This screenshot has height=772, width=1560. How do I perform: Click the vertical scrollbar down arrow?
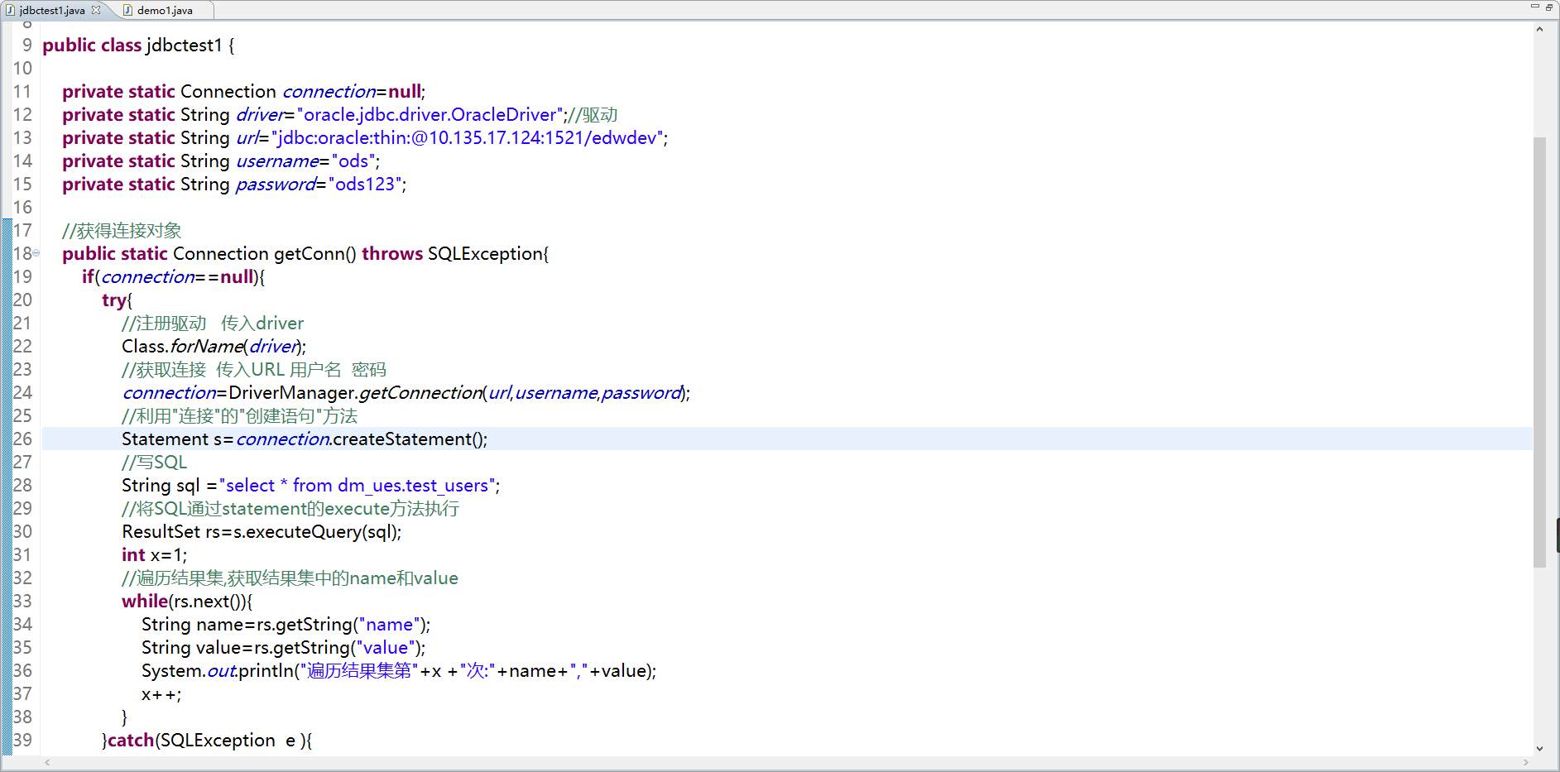point(1539,748)
